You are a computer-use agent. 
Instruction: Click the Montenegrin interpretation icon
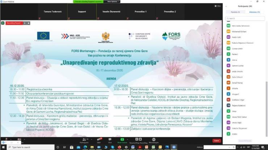click(x=154, y=141)
